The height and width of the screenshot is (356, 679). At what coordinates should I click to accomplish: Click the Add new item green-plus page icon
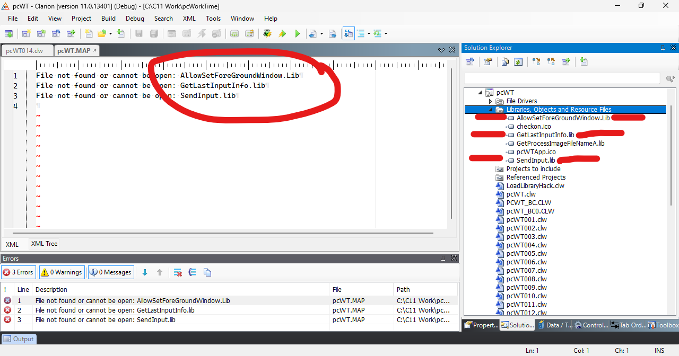tap(584, 61)
